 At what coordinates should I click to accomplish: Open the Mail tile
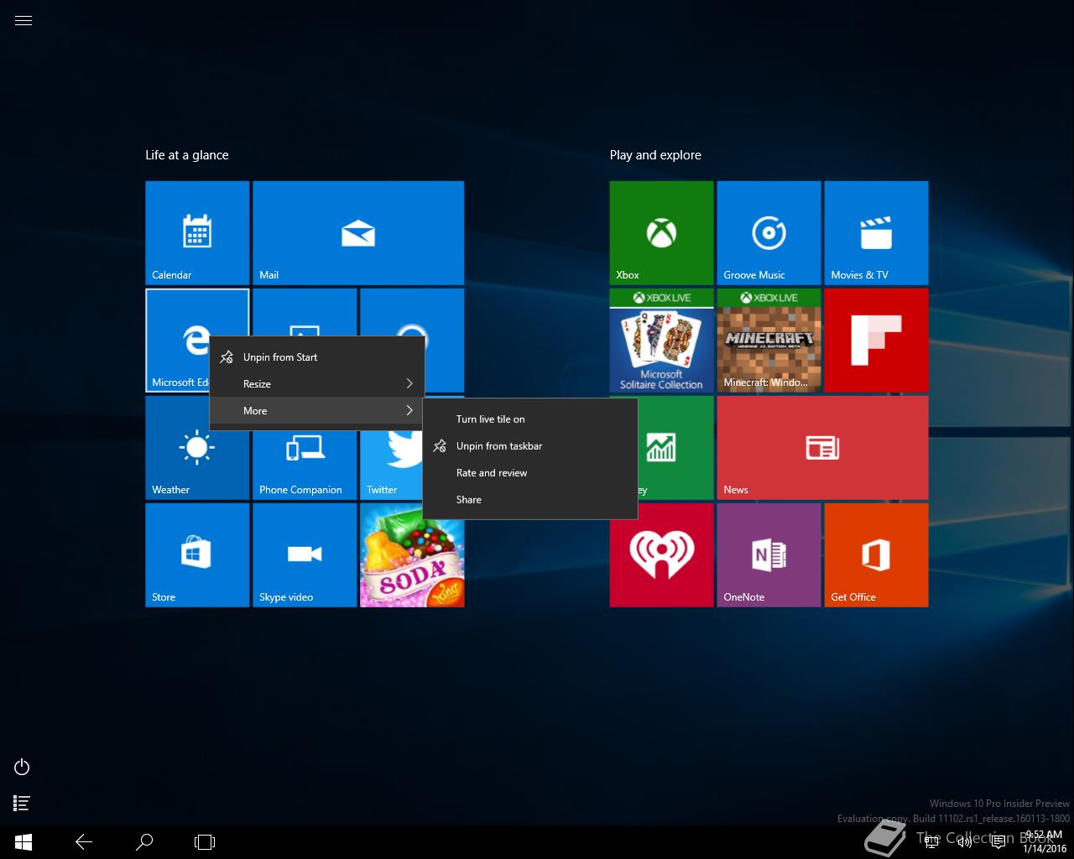pos(358,233)
